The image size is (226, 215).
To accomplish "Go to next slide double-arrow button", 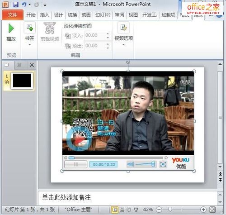I will 220,180.
